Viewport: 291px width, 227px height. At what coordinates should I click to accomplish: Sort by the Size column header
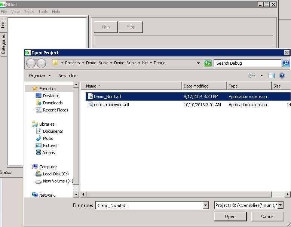pyautogui.click(x=281, y=86)
